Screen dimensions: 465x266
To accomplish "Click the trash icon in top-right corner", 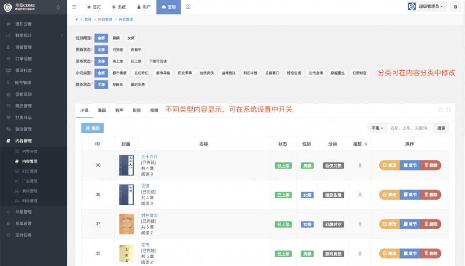I will (x=455, y=7).
